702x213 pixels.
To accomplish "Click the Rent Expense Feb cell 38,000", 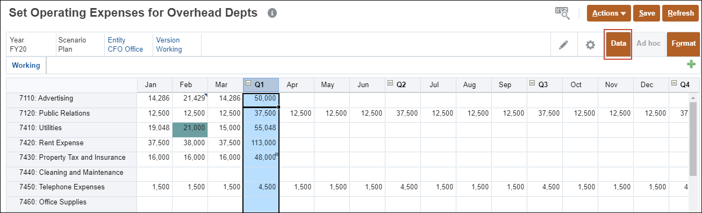I will point(190,144).
